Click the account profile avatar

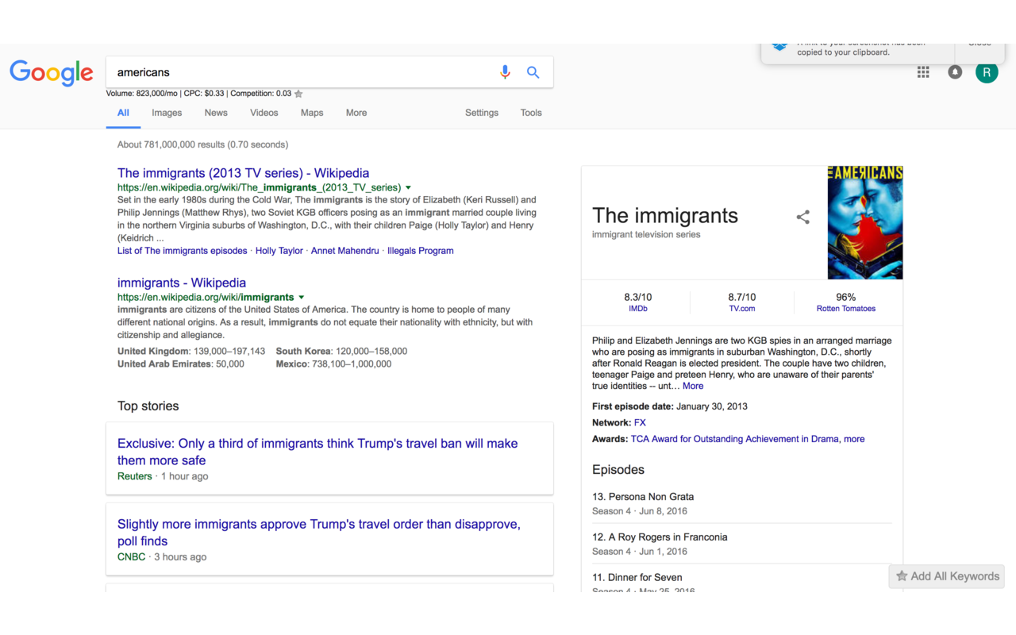pos(987,71)
